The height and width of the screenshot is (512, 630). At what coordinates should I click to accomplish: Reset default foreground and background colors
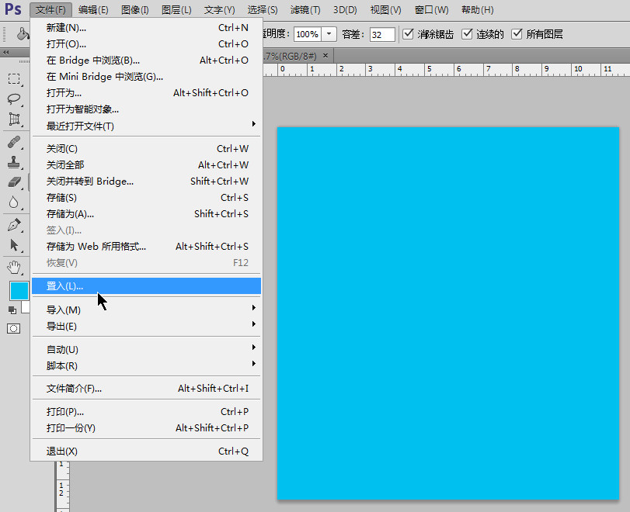tap(12, 310)
